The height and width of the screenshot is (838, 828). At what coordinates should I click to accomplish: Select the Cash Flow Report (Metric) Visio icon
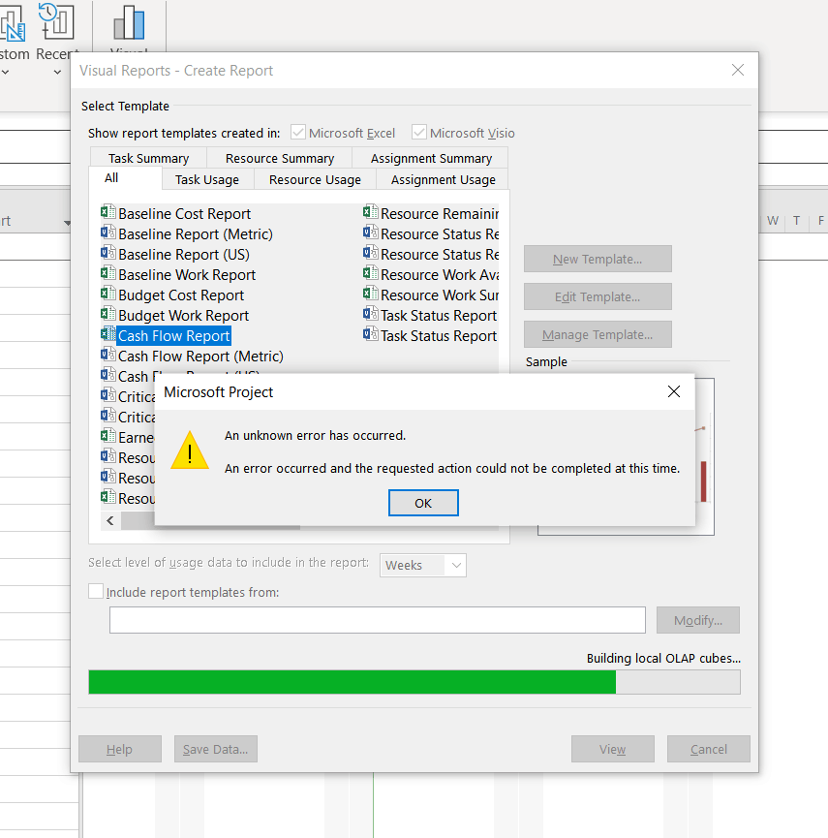pos(108,355)
